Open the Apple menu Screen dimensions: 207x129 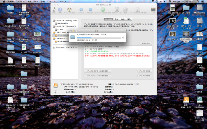pos(4,1)
